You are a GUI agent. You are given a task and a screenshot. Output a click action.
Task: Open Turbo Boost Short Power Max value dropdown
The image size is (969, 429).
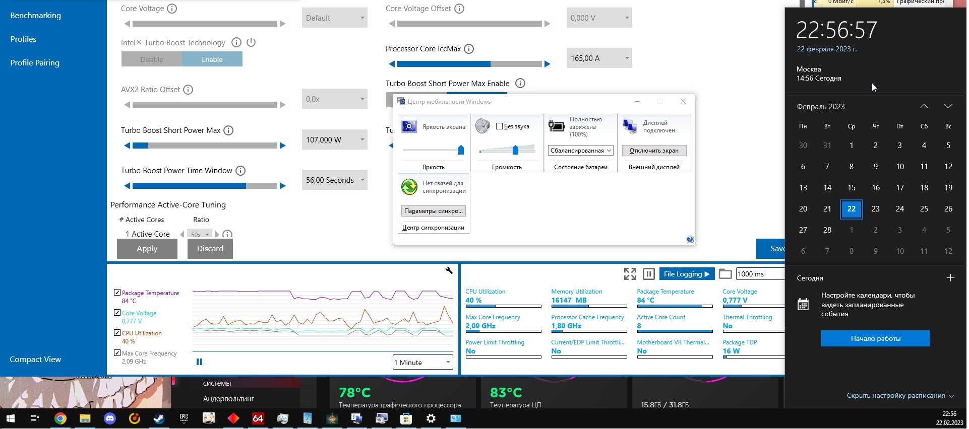(x=335, y=139)
